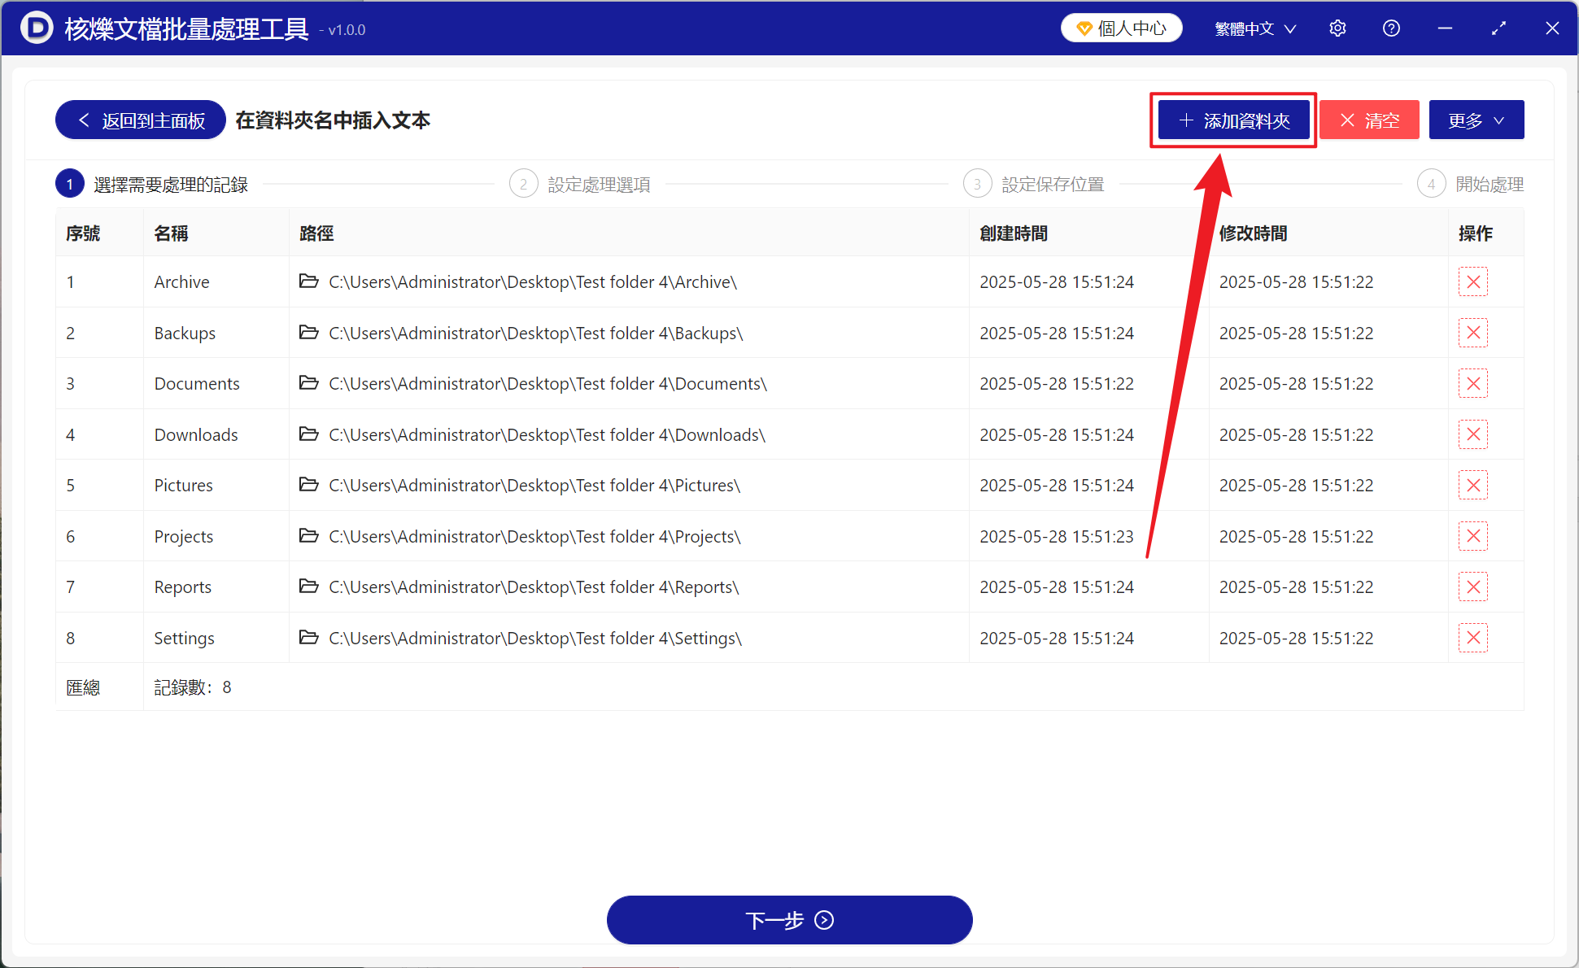
Task: Click the app logo icon in title bar
Action: [36, 28]
